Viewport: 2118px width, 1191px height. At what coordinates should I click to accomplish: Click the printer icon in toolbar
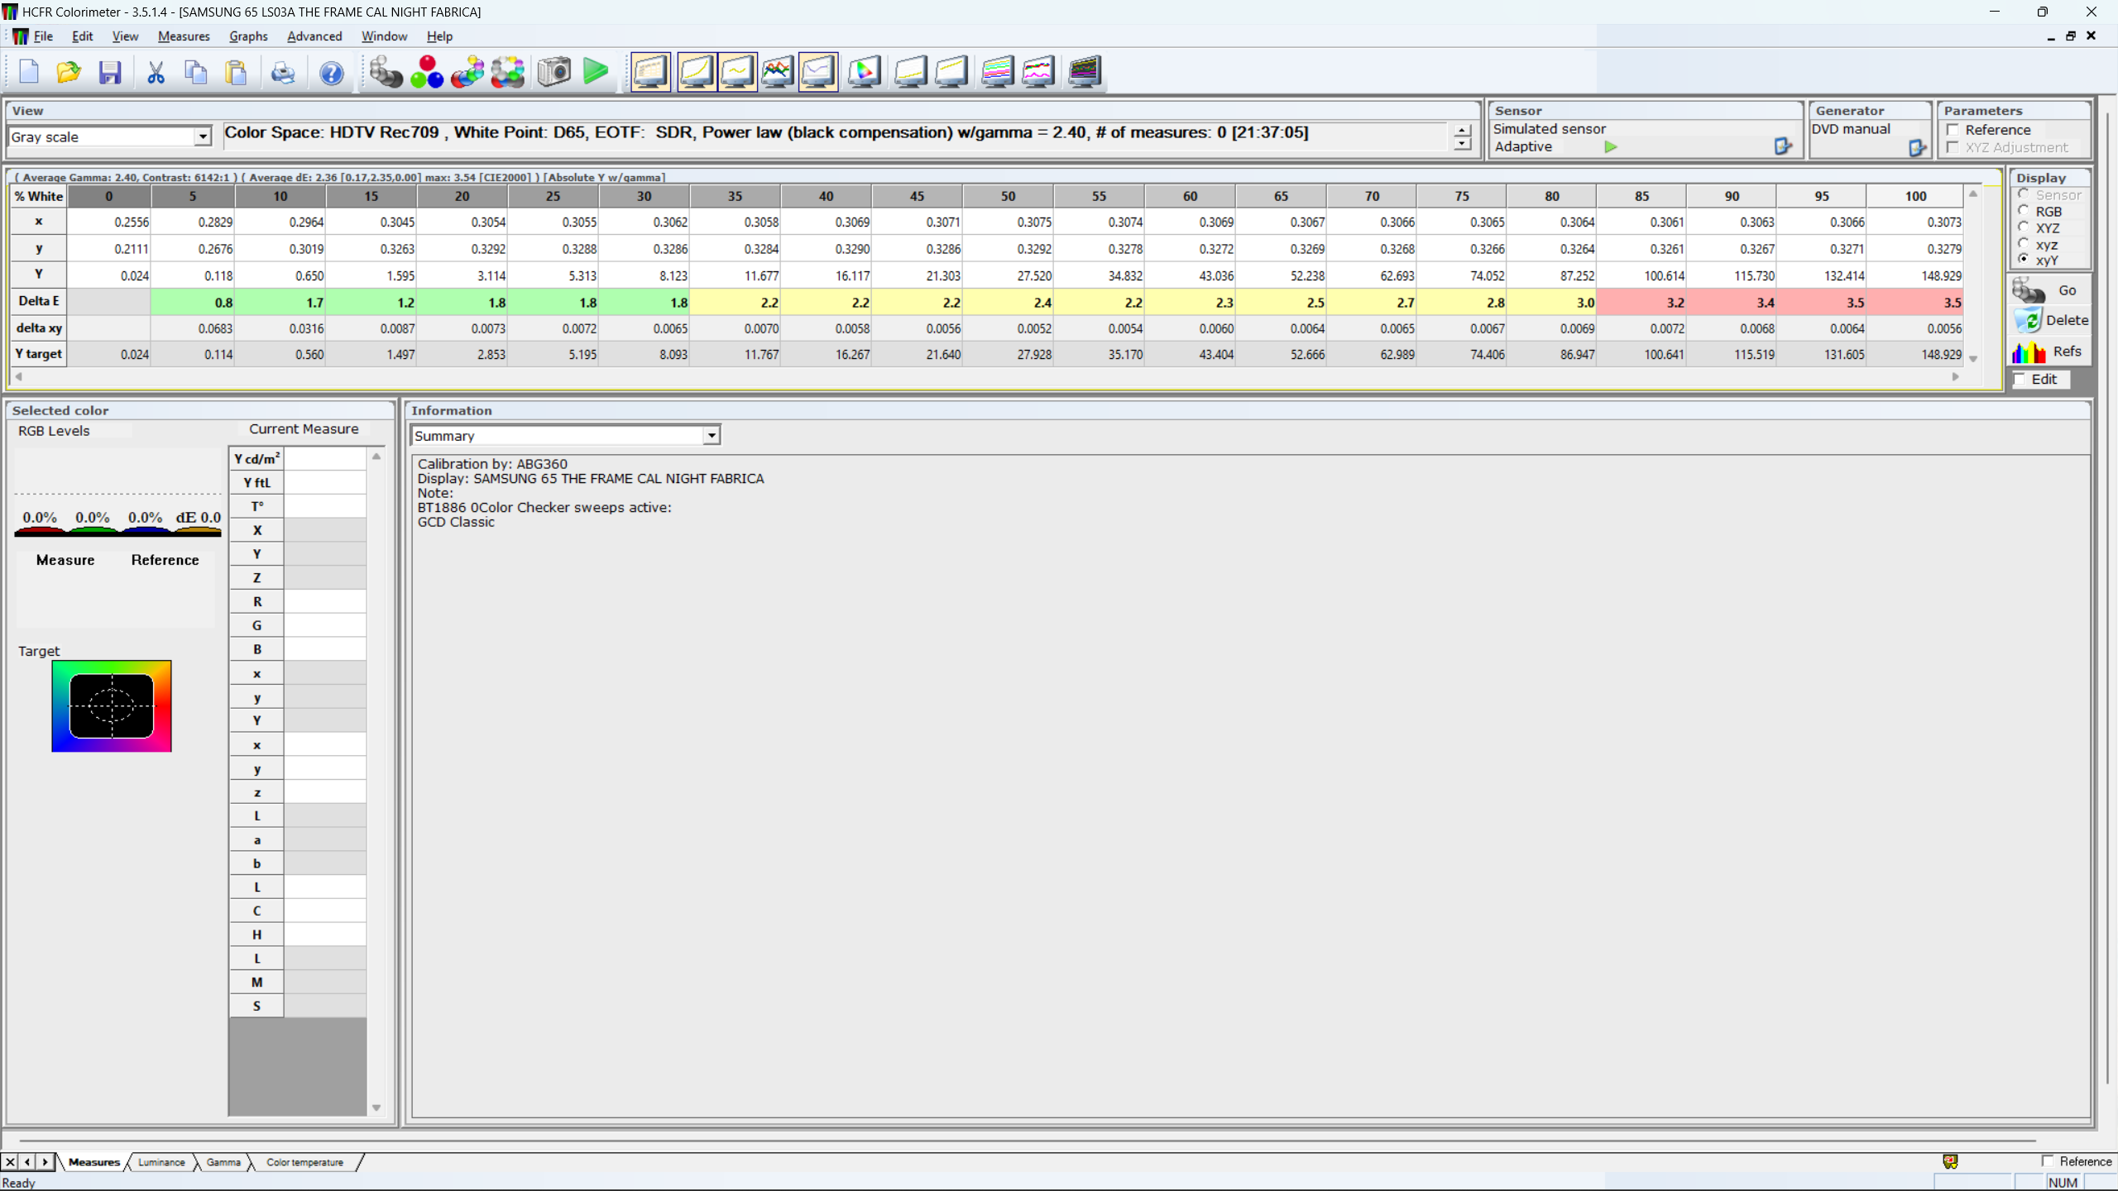click(x=283, y=73)
